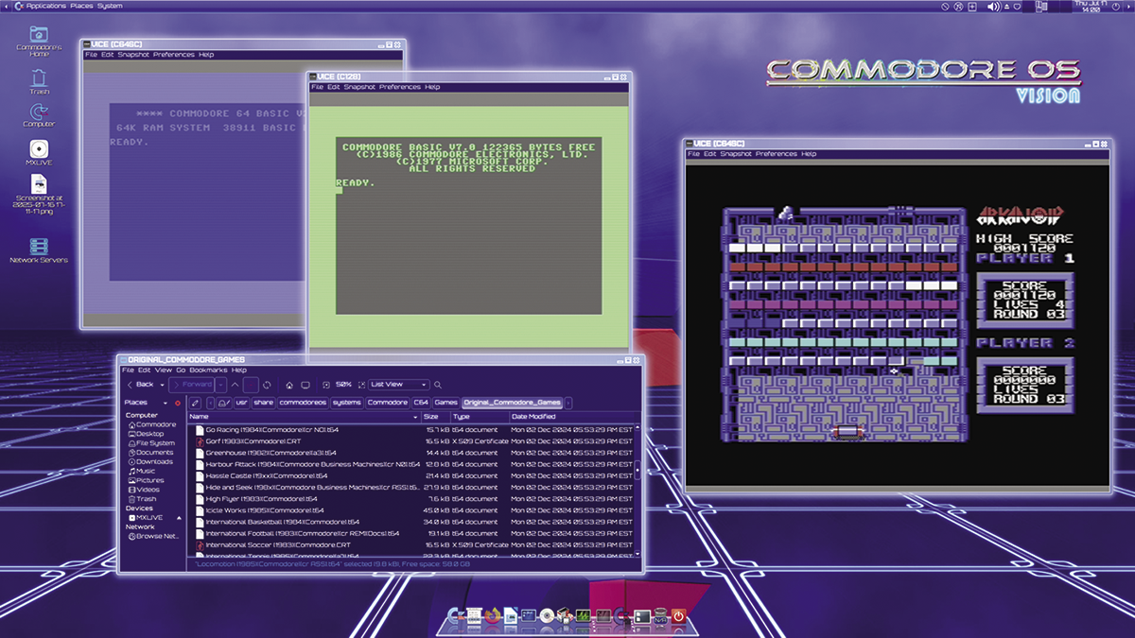Click the commodoreos breadcrumb button
Screen dimensions: 1135x638
click(303, 403)
